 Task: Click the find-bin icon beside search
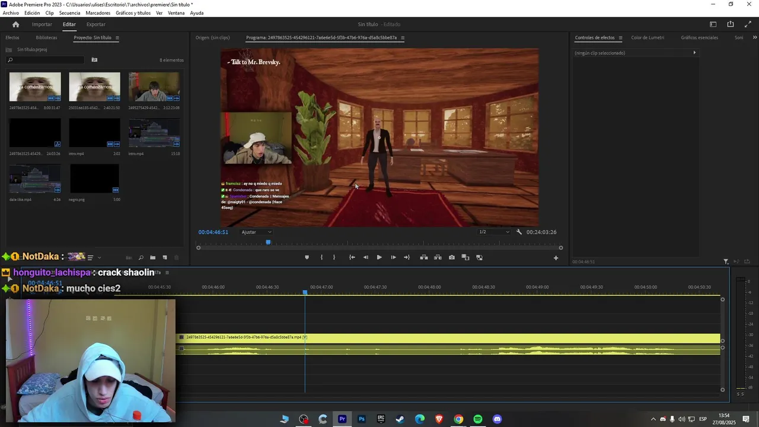pyautogui.click(x=94, y=60)
